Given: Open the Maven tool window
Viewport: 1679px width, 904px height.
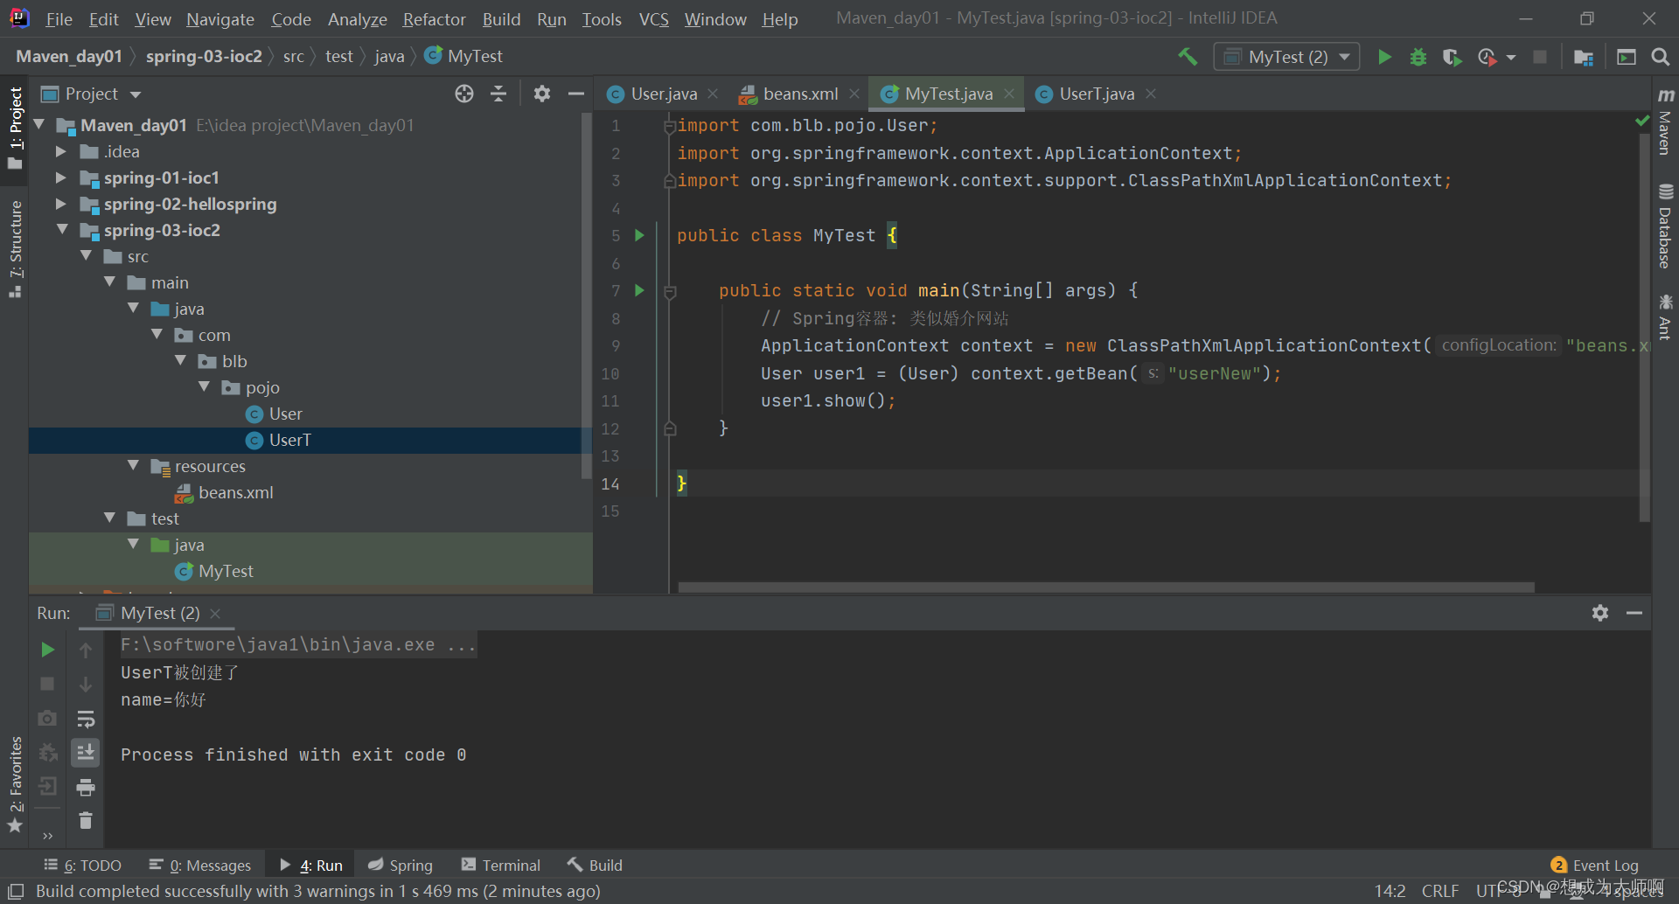Looking at the screenshot, I should (x=1665, y=122).
